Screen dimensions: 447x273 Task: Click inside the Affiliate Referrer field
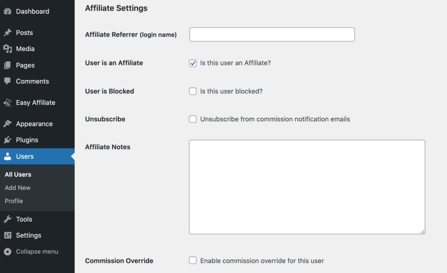tap(272, 34)
